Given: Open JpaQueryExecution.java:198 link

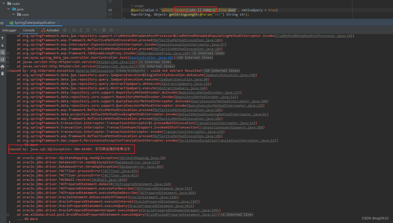Looking at the screenshot, I should coord(230,75).
